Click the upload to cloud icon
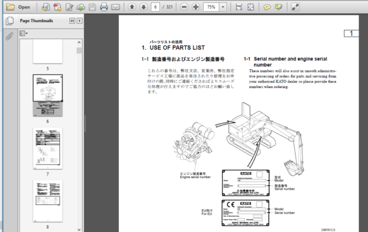Viewport: 368px width, 232px height. coord(81,7)
